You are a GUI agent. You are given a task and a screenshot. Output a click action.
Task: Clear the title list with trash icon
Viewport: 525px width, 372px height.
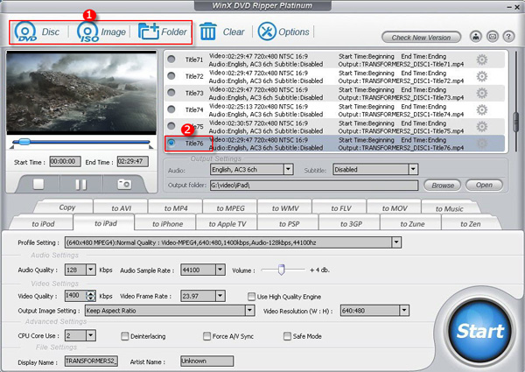tap(222, 32)
